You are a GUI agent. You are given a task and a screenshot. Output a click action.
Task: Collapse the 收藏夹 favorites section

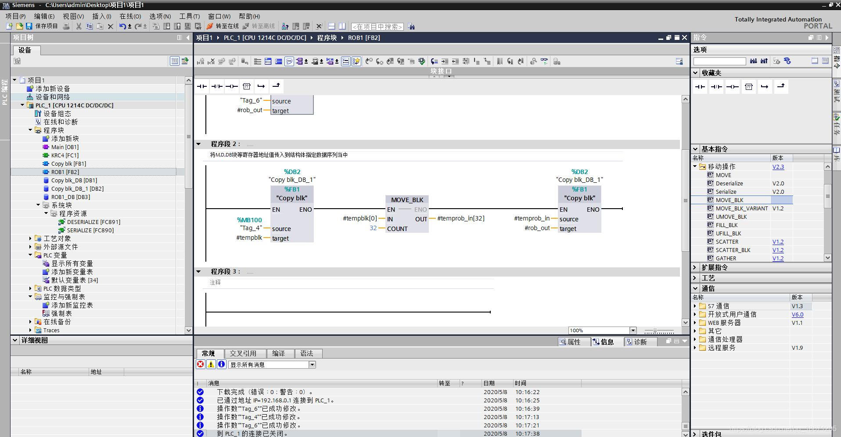[696, 73]
